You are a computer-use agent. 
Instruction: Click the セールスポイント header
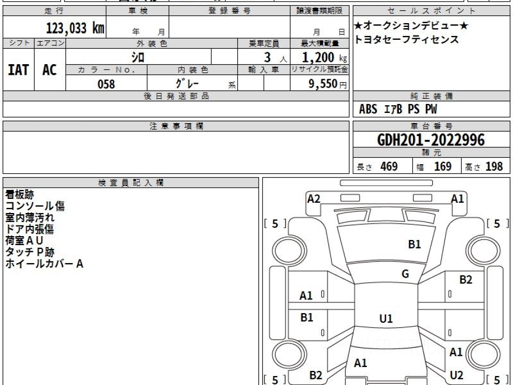click(x=431, y=11)
